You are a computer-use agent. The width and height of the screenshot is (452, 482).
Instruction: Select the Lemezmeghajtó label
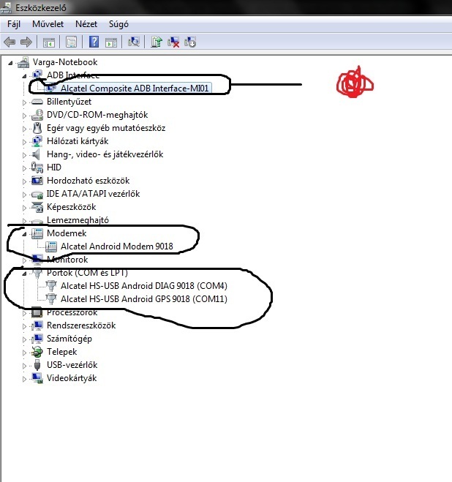(78, 220)
